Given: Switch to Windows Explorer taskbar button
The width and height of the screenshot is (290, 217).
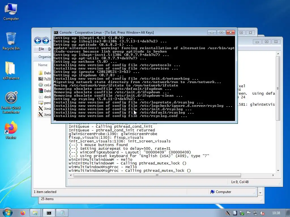Looking at the screenshot, I should click(35, 213).
